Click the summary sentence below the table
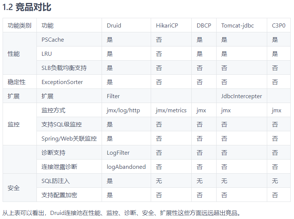This screenshot has width=294, height=219. (x=121, y=213)
